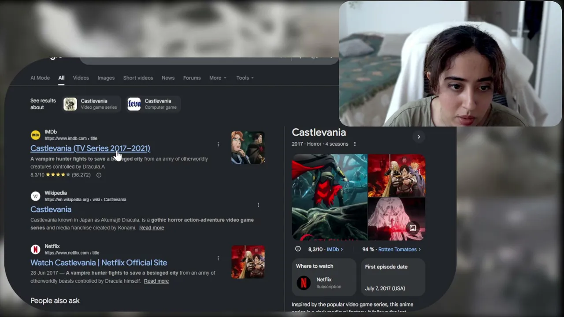Open 'Castlevania (TV Series 2017–2021)' IMDb link

[90, 148]
